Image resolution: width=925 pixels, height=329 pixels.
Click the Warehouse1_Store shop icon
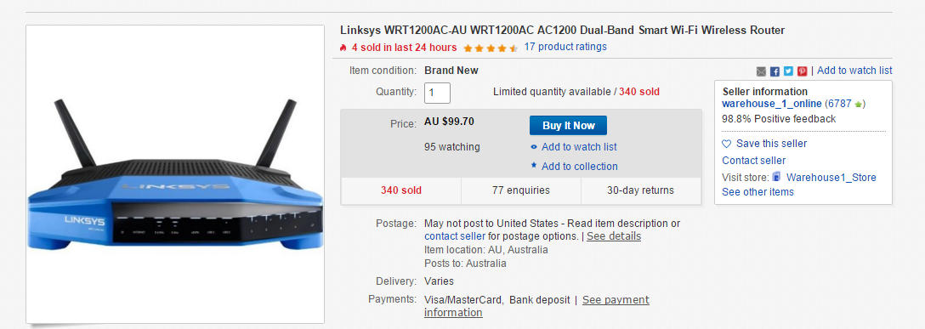[777, 177]
